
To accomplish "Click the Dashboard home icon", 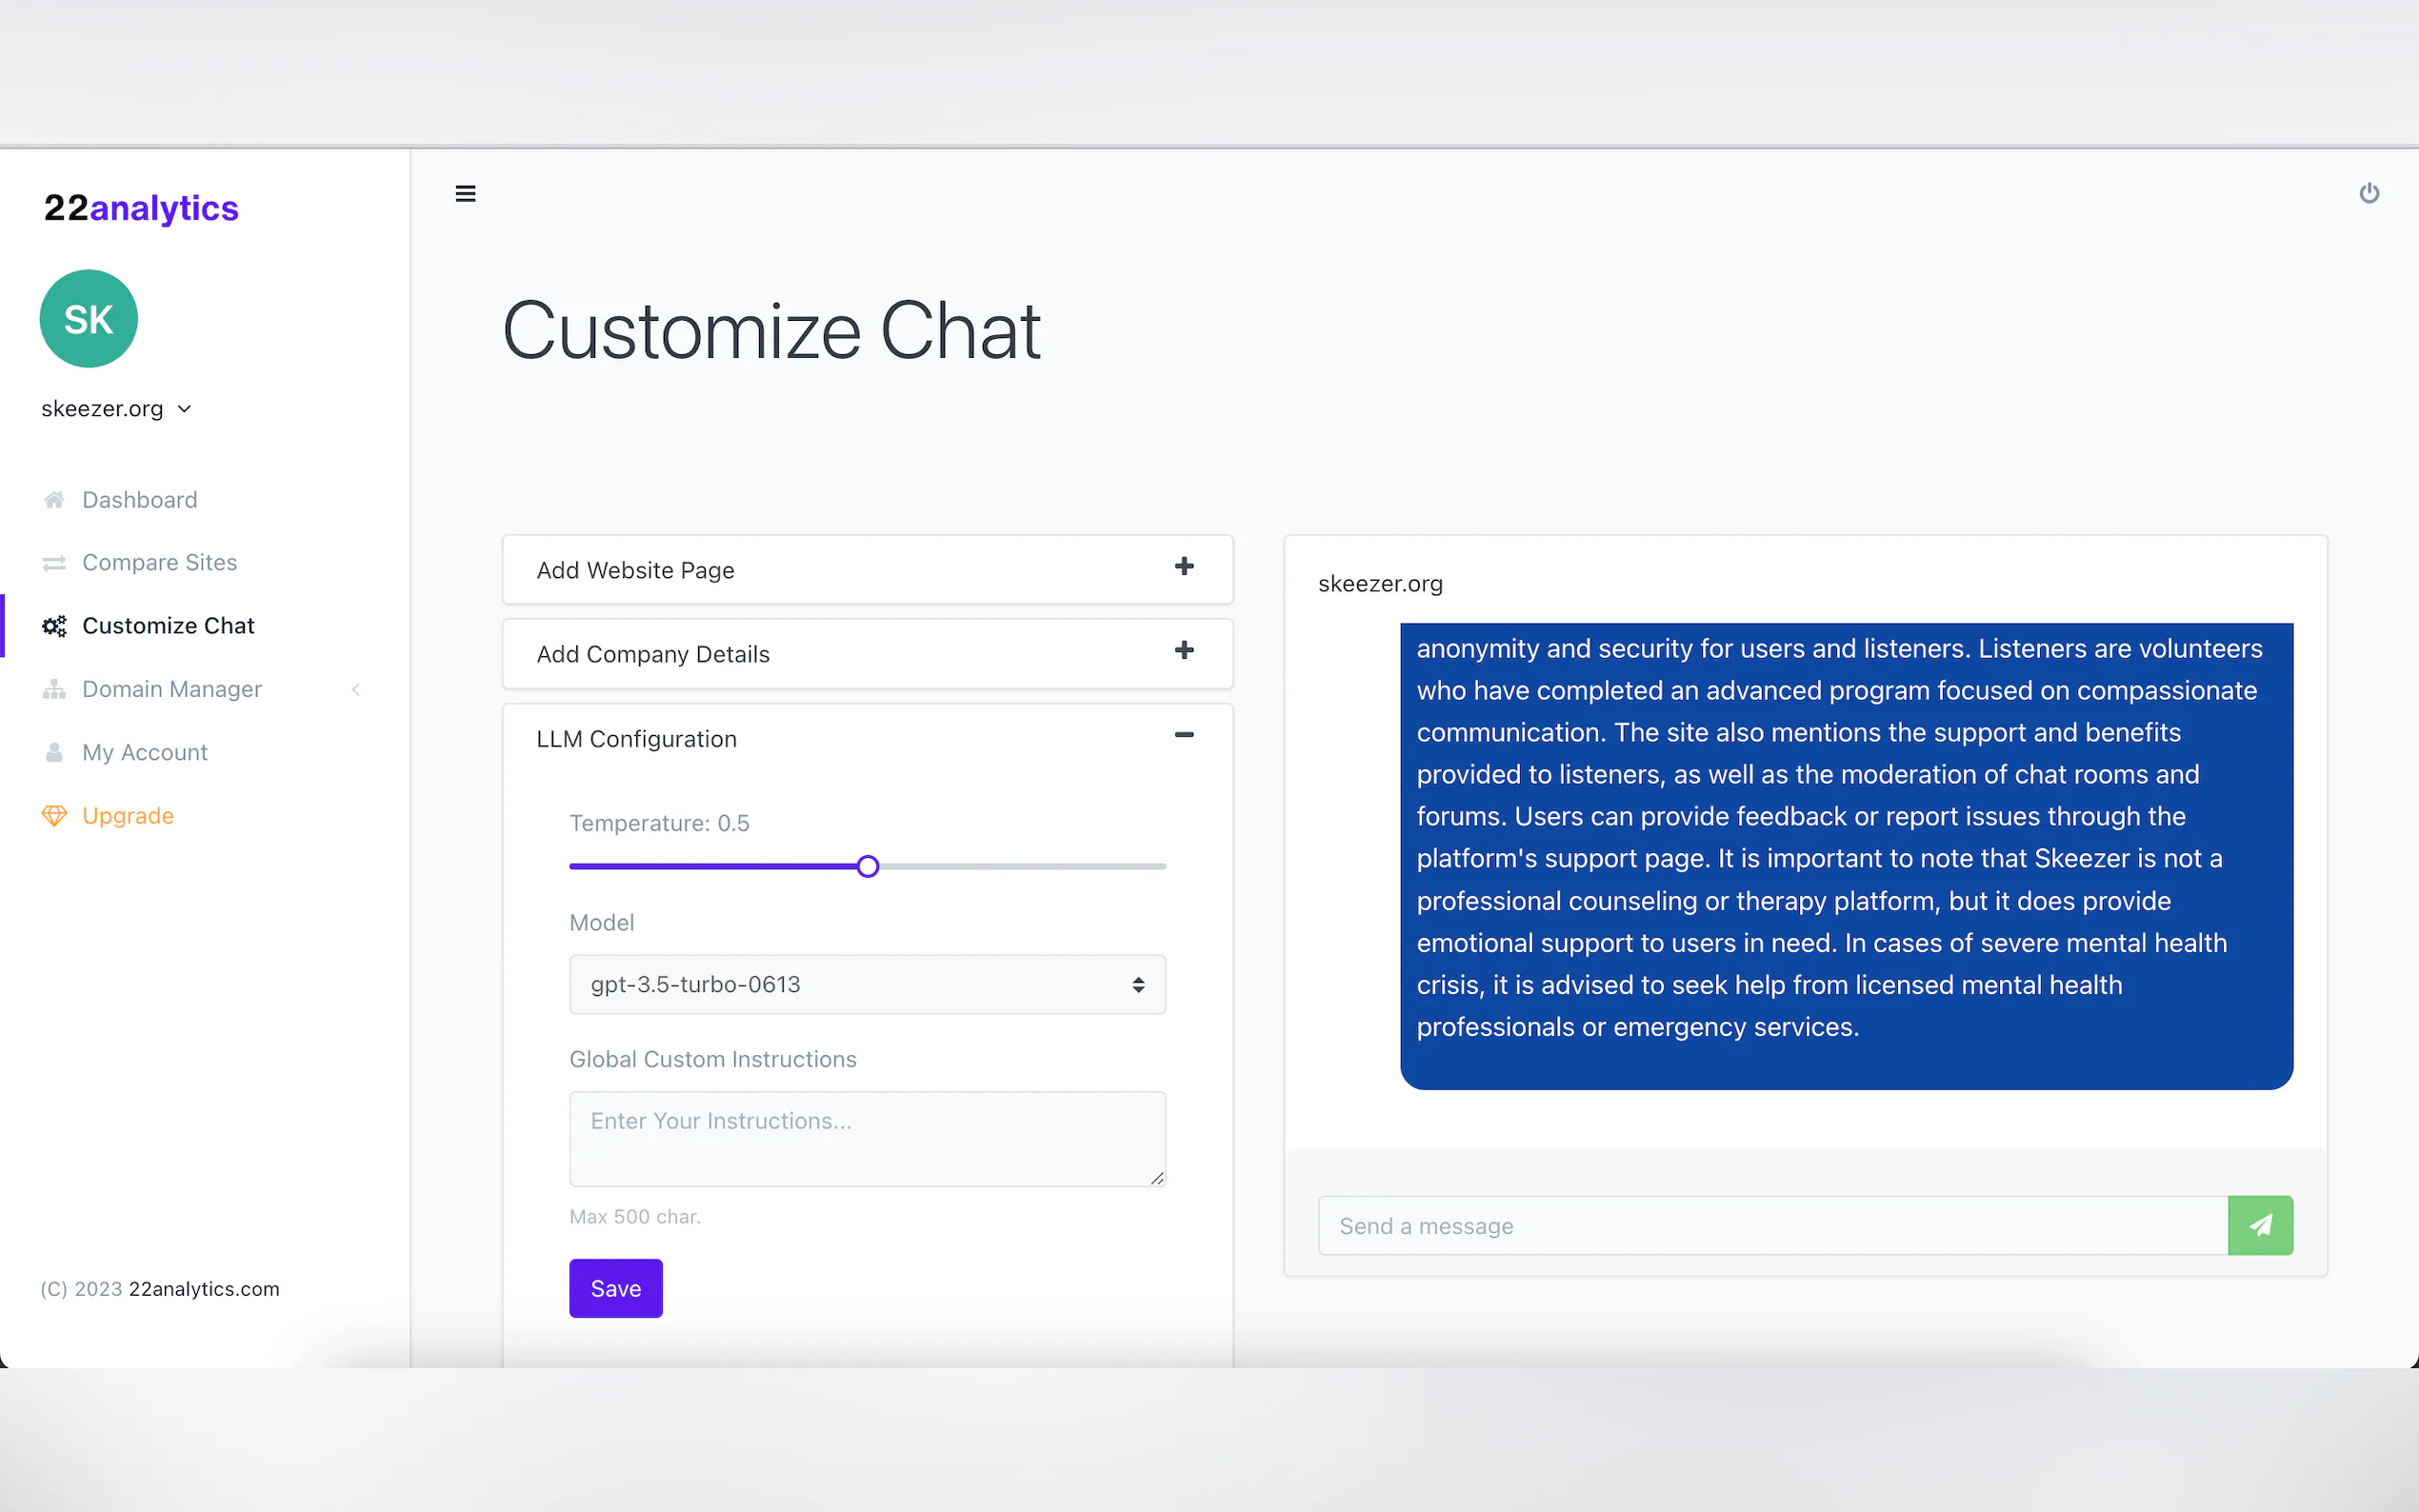I will click(x=54, y=499).
